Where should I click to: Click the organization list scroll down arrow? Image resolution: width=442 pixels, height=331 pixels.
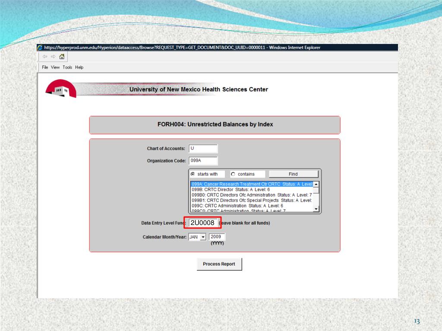click(316, 209)
